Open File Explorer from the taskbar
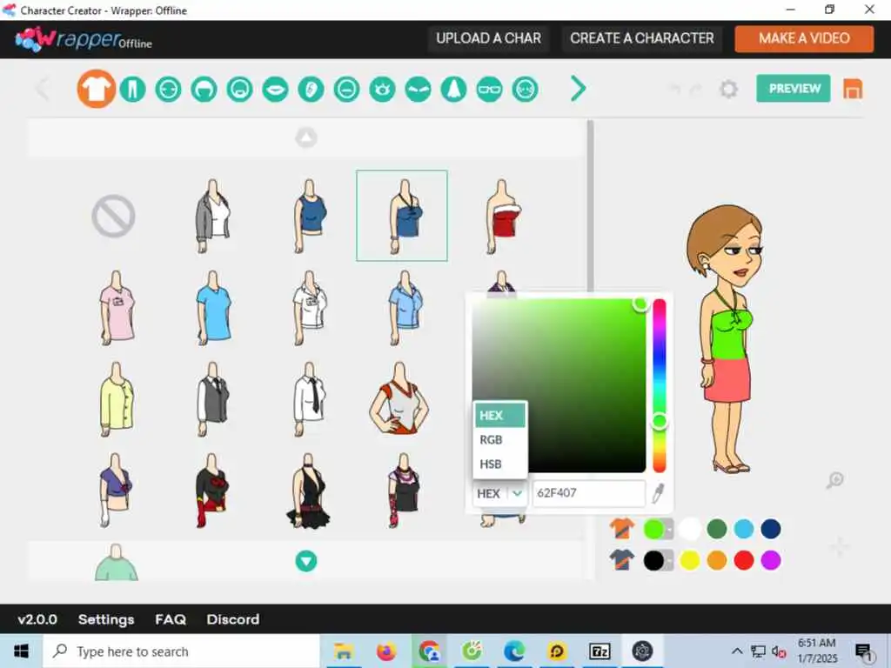 (344, 651)
